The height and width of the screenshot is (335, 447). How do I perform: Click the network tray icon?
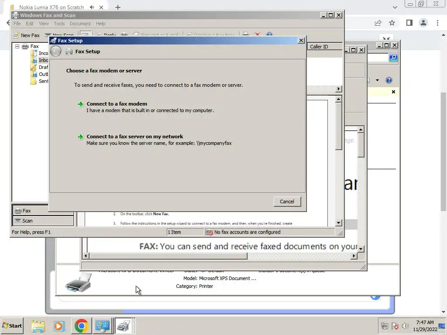point(384,326)
